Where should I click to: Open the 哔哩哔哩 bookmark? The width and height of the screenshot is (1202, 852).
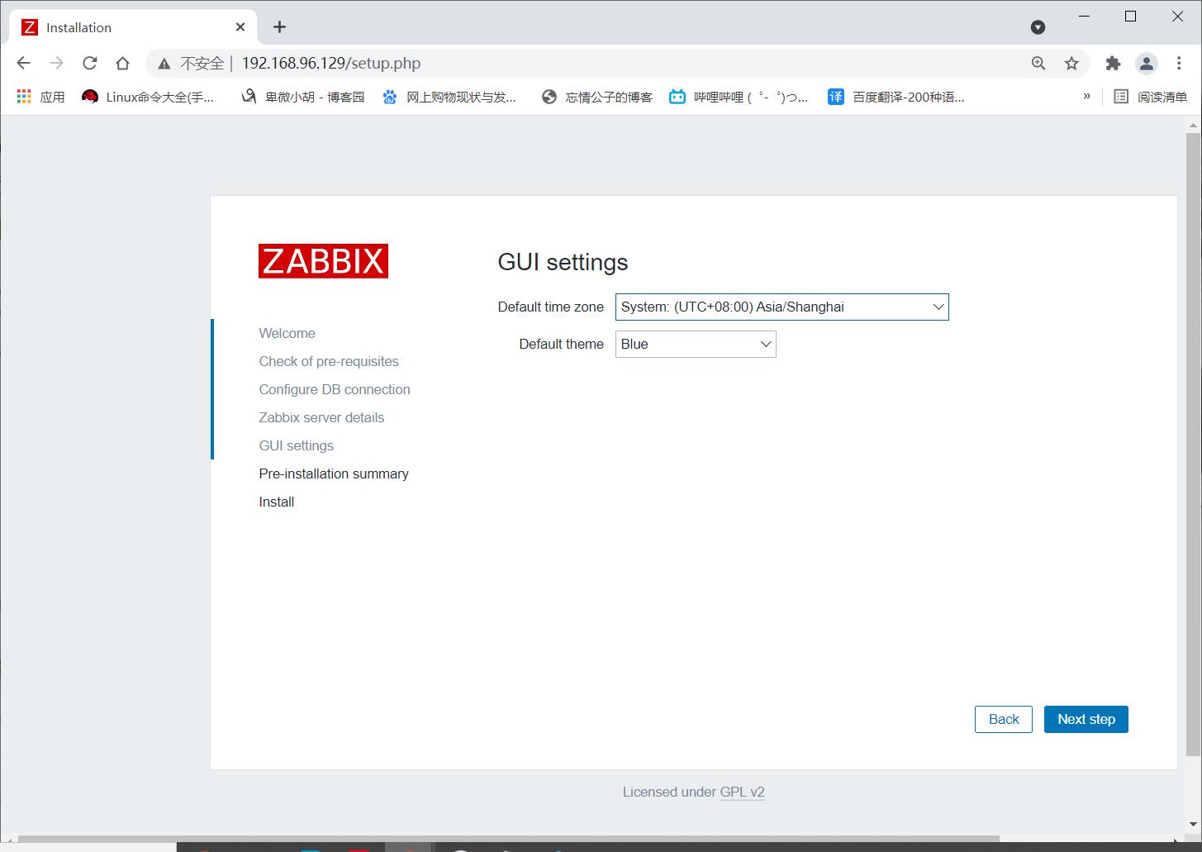pos(739,97)
